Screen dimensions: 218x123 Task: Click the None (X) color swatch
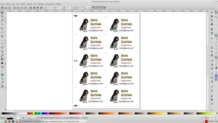pyautogui.click(x=1, y=113)
